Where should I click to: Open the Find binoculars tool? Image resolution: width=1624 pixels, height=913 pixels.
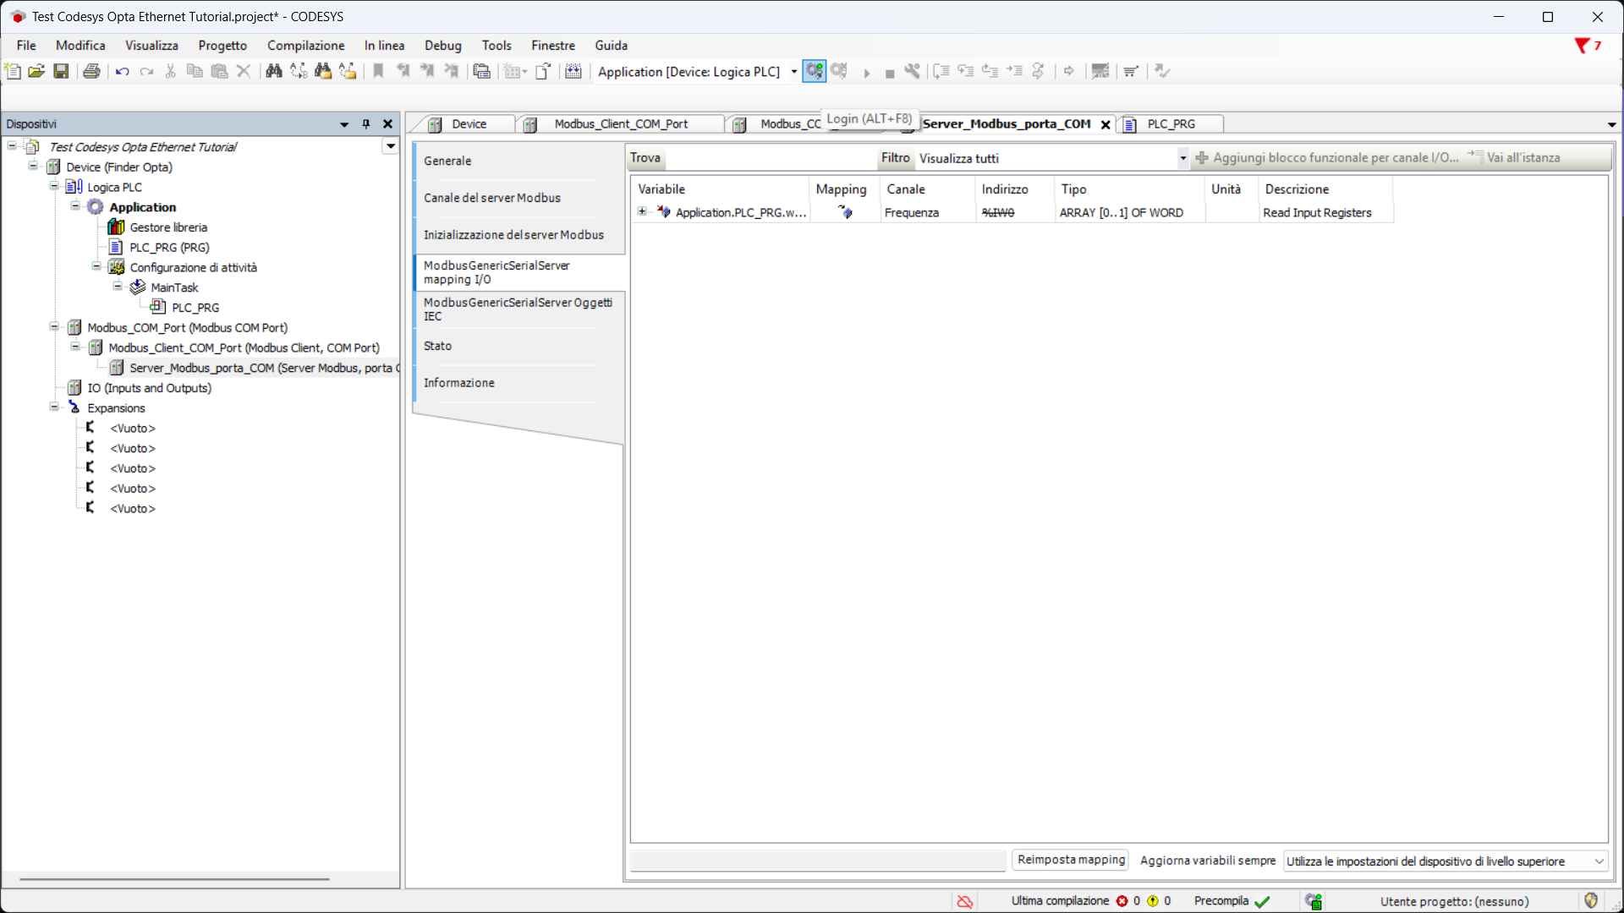pyautogui.click(x=273, y=72)
